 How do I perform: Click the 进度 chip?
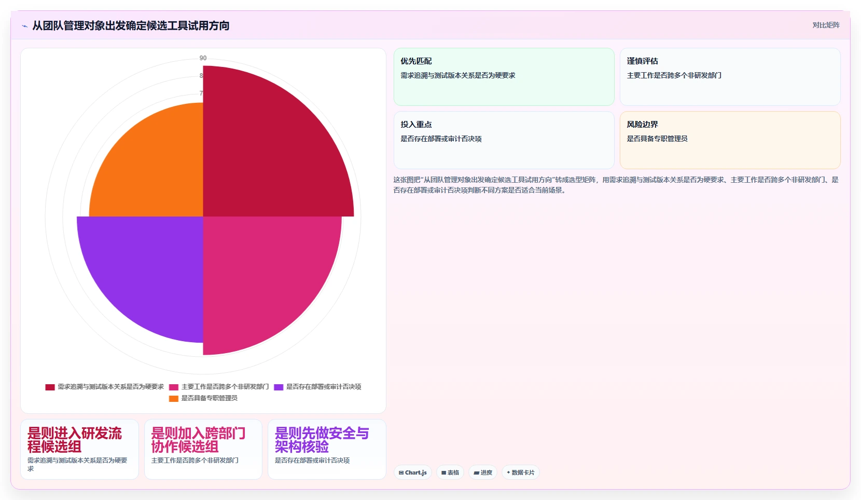[483, 472]
